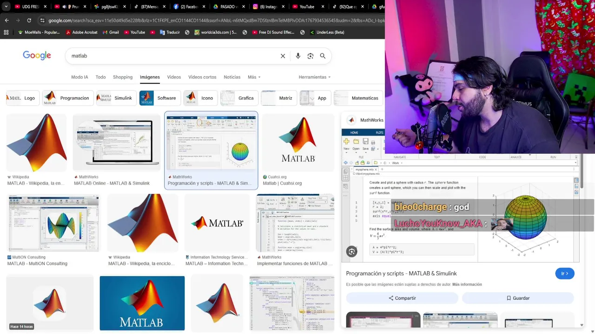
Task: Submit search with magnifying glass icon
Action: 323,56
